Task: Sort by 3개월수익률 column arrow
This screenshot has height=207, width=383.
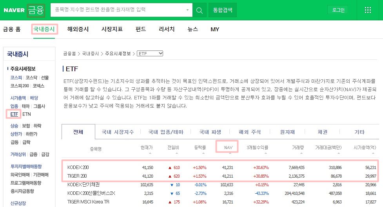Action: pyautogui.click(x=266, y=153)
